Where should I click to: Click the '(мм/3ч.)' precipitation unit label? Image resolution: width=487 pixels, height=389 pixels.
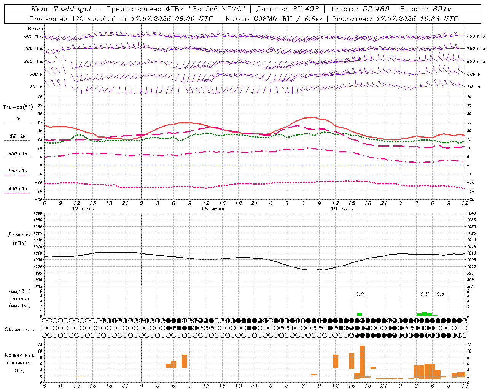click(20, 291)
